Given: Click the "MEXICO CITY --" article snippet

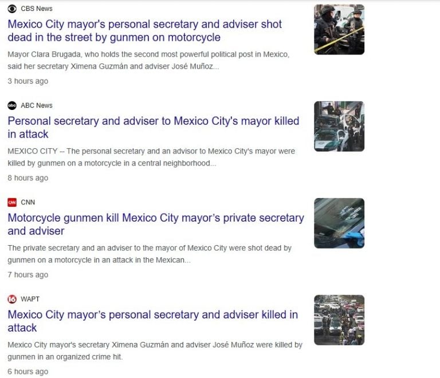Looking at the screenshot, I should (151, 157).
